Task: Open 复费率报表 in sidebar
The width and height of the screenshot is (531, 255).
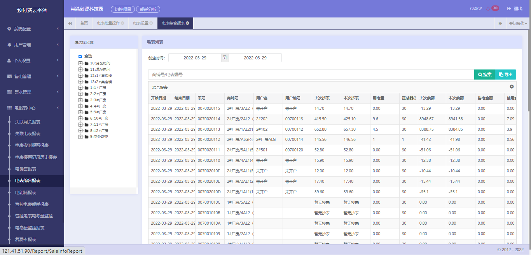Action: [x=26, y=239]
